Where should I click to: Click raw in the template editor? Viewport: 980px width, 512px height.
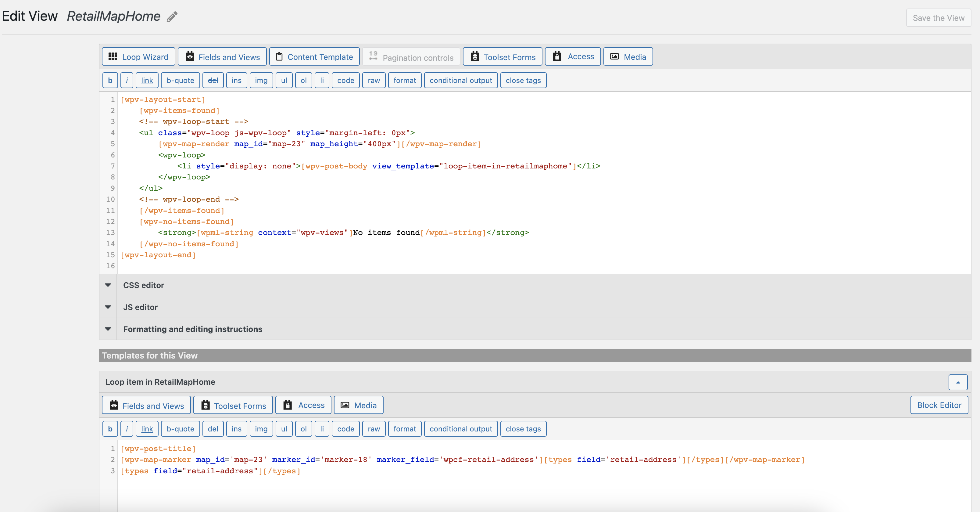coord(374,429)
